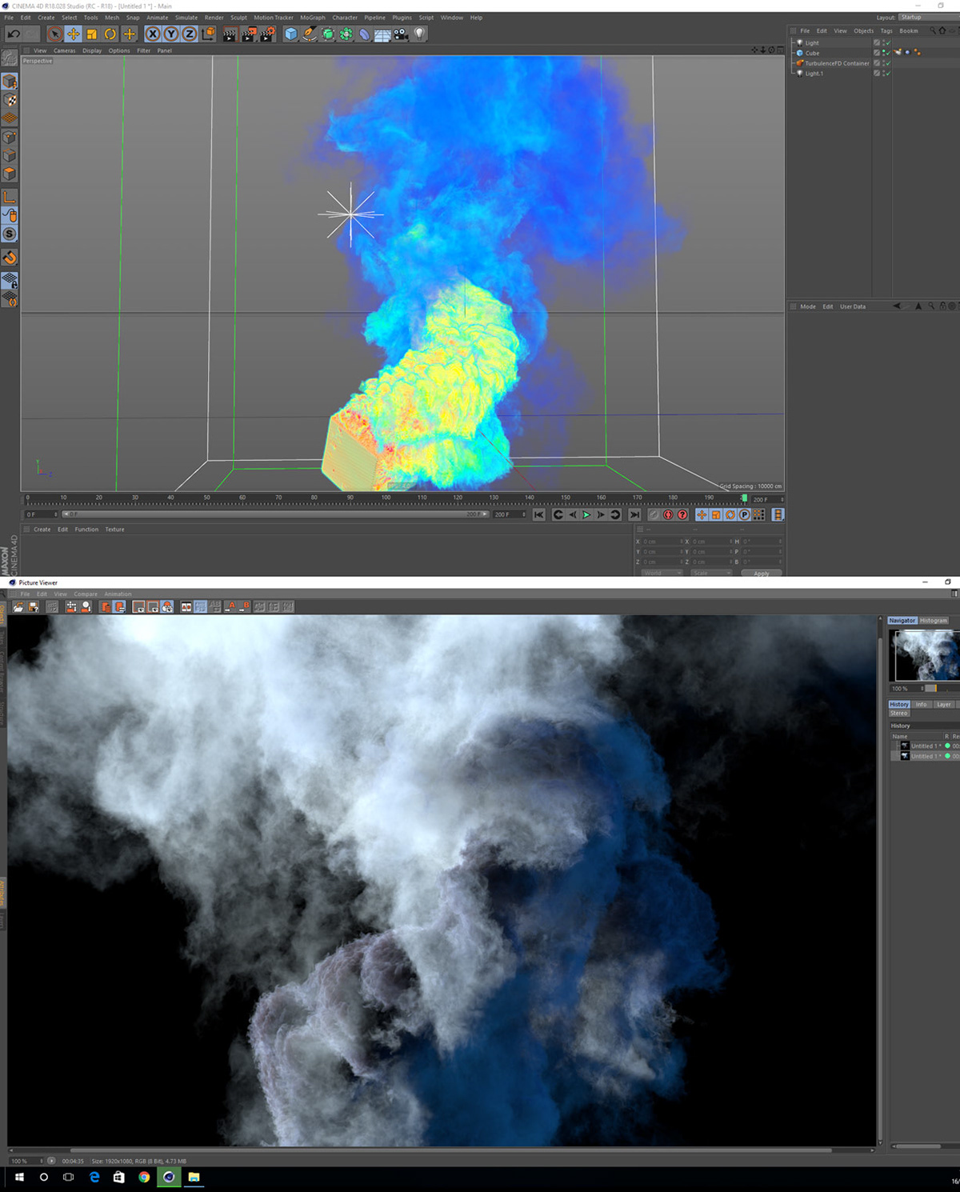This screenshot has height=1192, width=960.
Task: Open the Texture menu in Material Manager
Action: coord(114,530)
